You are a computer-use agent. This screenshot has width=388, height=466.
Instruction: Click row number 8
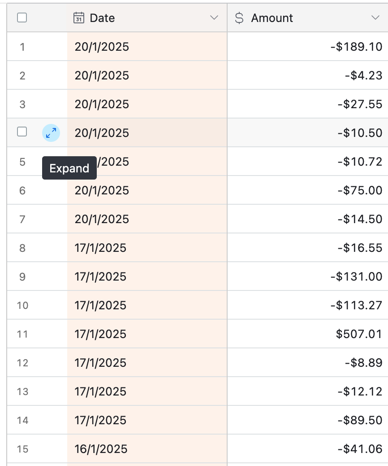tap(22, 248)
